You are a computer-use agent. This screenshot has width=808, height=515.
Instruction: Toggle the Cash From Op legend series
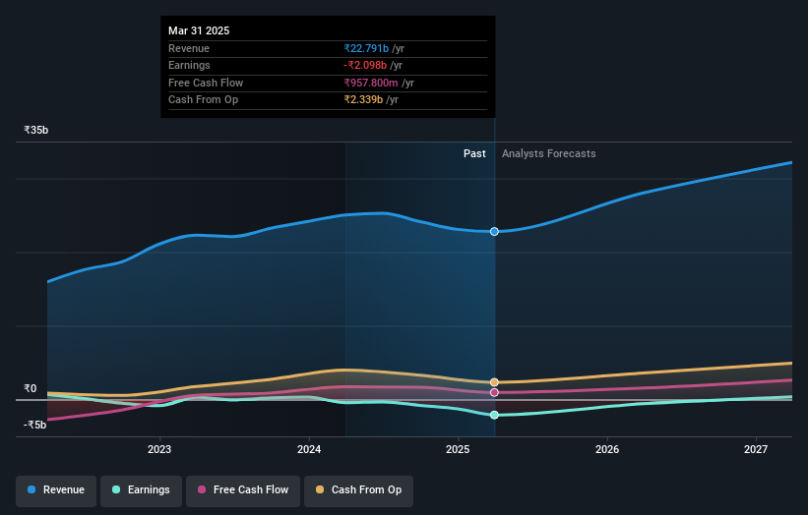point(358,490)
